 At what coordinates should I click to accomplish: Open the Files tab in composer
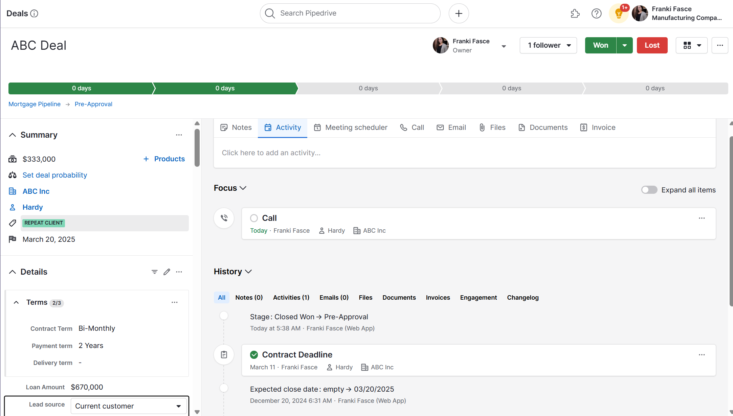(x=492, y=128)
